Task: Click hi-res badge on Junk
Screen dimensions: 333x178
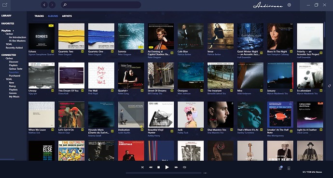Action: coord(202,130)
